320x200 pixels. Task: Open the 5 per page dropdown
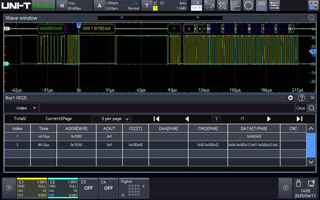point(111,119)
